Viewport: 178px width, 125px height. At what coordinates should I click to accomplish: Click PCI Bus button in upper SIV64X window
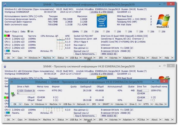click(141, 58)
